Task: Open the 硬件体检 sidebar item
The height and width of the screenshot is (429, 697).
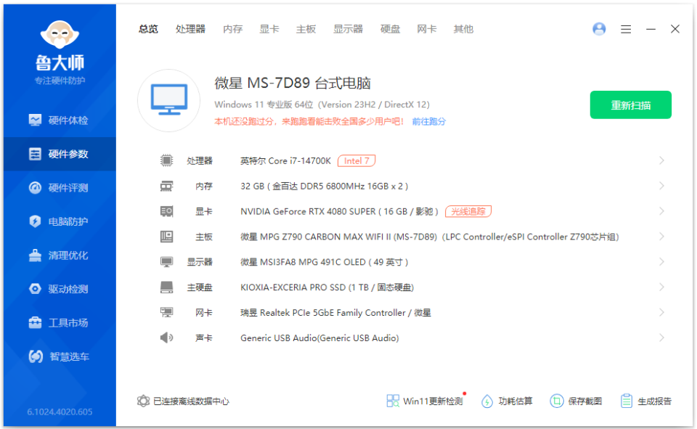Action: 60,120
